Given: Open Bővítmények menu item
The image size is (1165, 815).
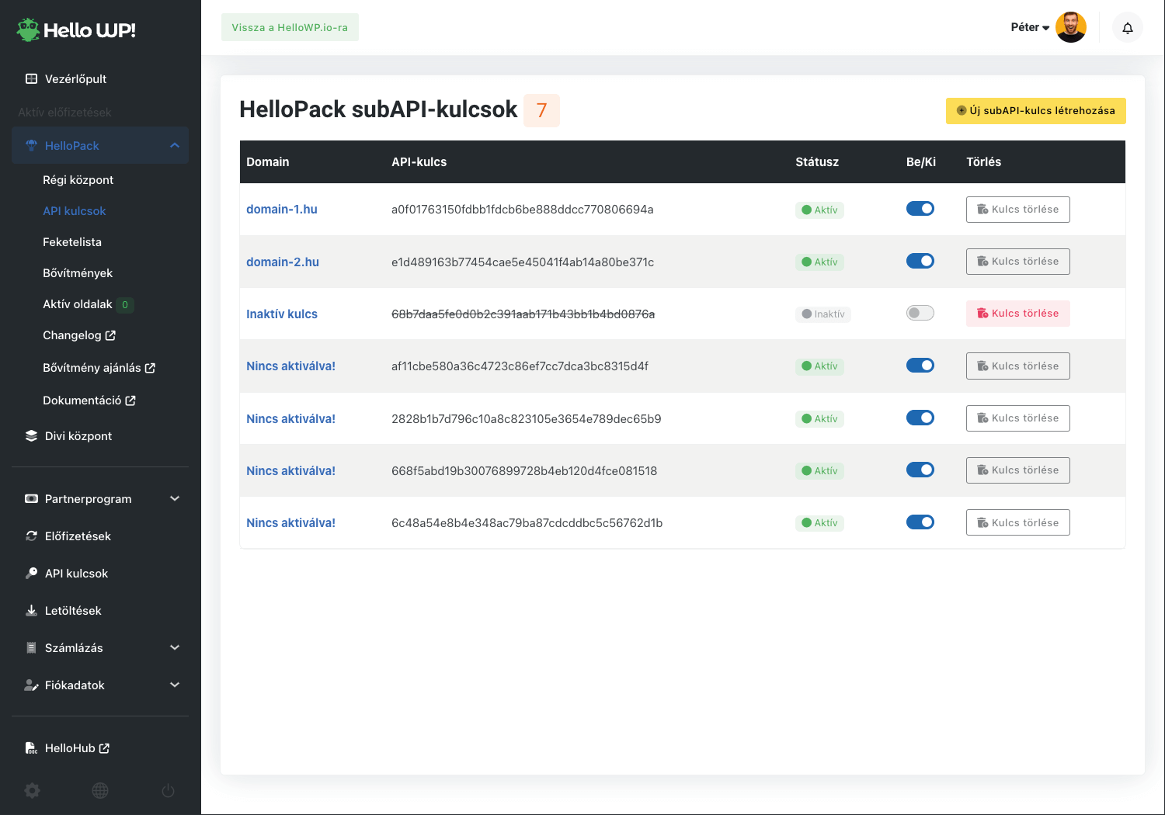Looking at the screenshot, I should (x=78, y=272).
